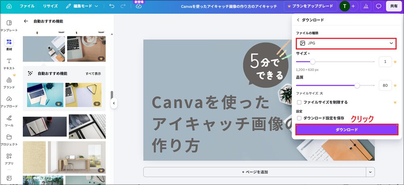The image size is (404, 185).
Task: Click the crown icon beside quality field
Action: click(x=395, y=86)
